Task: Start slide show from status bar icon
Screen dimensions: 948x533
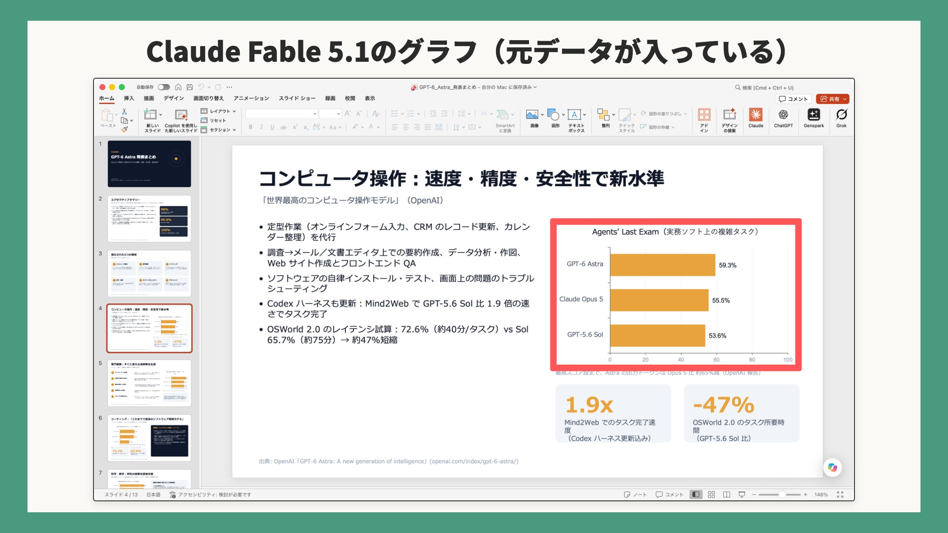Action: (x=742, y=495)
